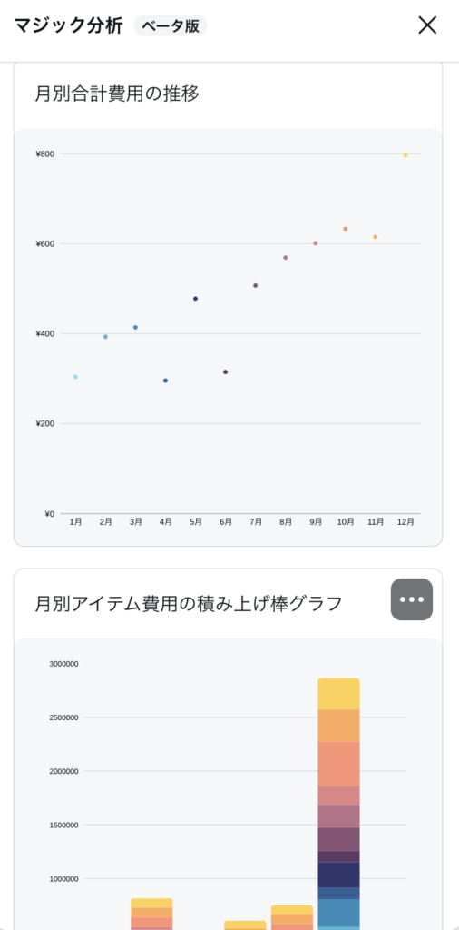Click the 4月 data point below ¥400
The image size is (459, 930).
pos(165,381)
